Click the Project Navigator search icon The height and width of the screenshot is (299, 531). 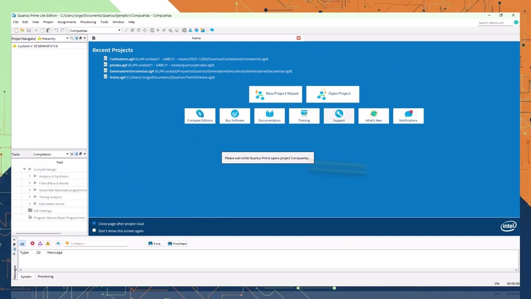click(x=71, y=38)
